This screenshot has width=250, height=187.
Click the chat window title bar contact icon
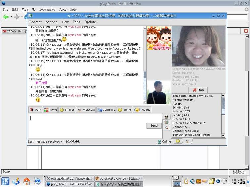(31, 16)
